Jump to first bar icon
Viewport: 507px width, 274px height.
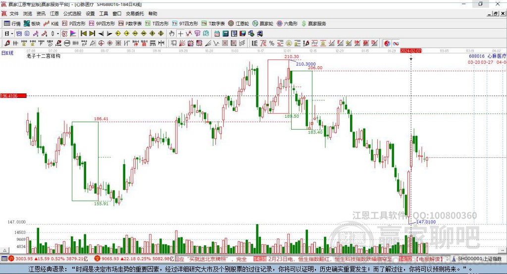click(84, 34)
